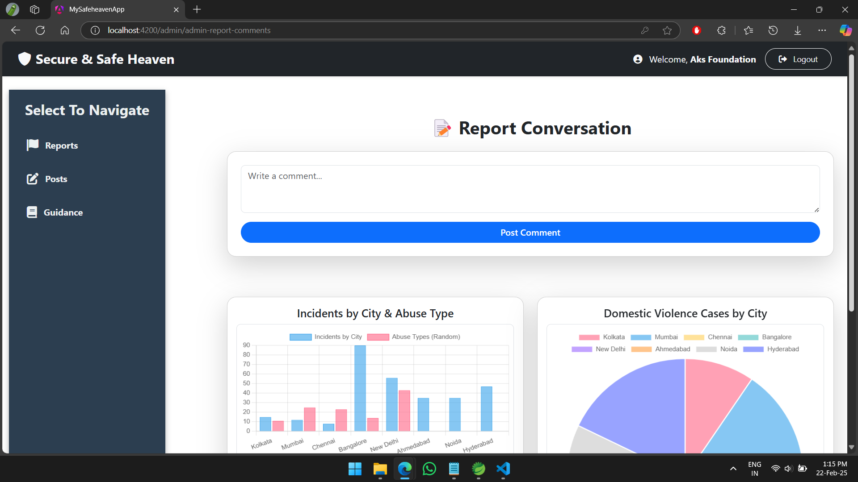Open browser Settings and more menu

(x=822, y=30)
